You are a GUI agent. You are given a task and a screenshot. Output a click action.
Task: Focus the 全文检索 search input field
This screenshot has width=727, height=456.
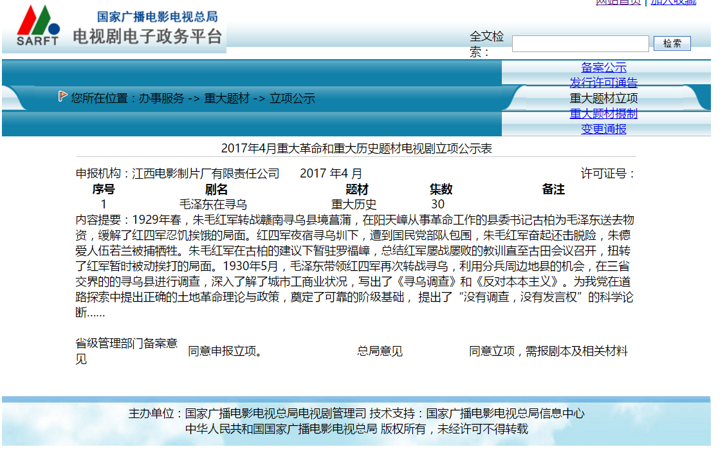click(x=580, y=44)
